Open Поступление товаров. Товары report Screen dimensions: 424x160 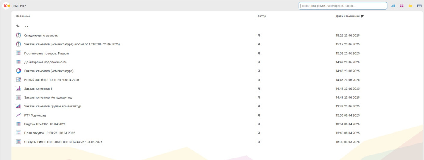(x=46, y=53)
